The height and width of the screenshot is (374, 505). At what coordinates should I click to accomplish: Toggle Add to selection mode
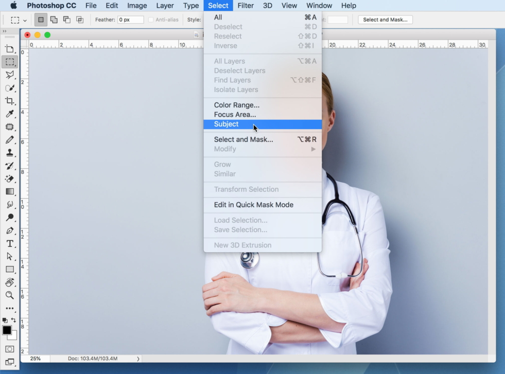[x=54, y=19]
